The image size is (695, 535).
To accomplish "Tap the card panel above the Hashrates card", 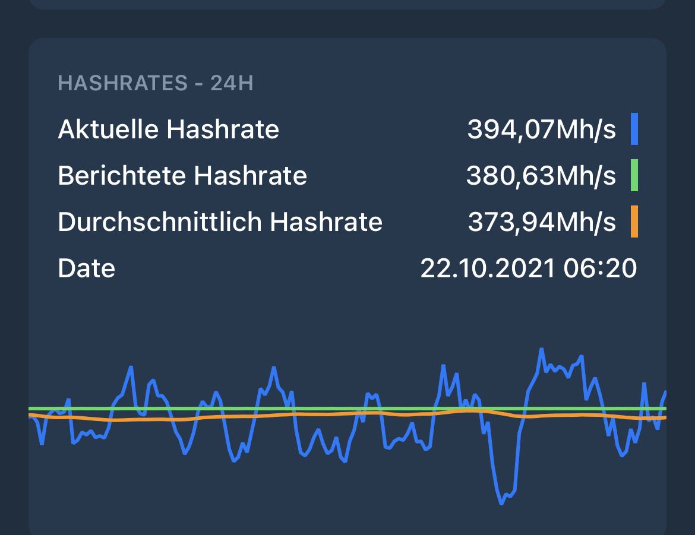I will tap(347, 4).
